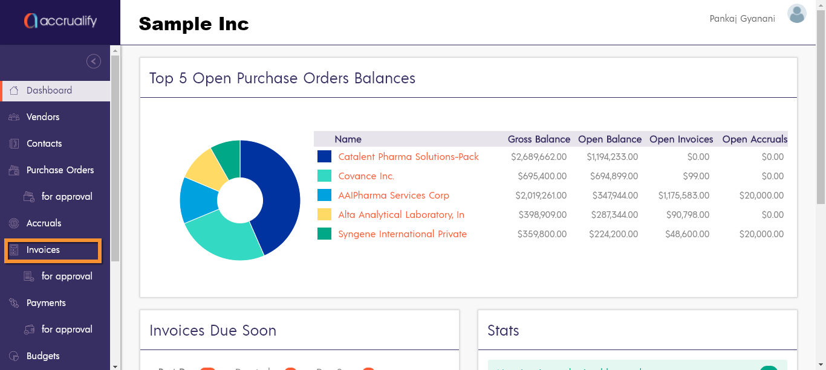Open the Invoices menu item

(43, 250)
